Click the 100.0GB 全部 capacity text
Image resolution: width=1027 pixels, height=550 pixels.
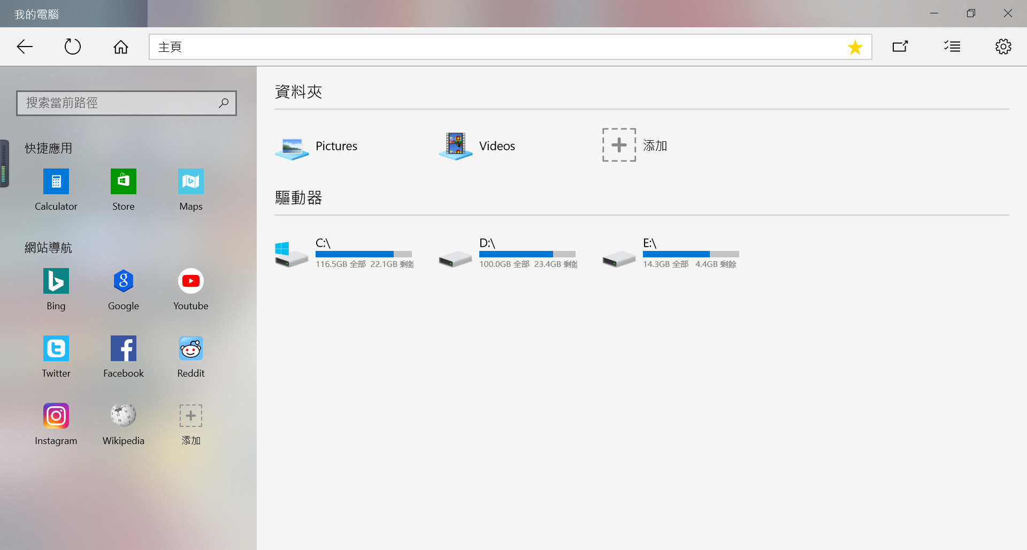504,264
